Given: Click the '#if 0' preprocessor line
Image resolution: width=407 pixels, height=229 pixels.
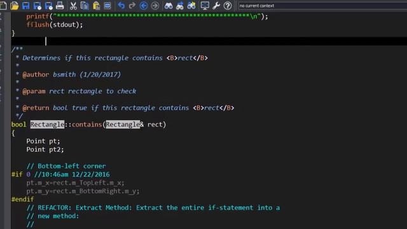Looking at the screenshot, I should pos(60,174).
